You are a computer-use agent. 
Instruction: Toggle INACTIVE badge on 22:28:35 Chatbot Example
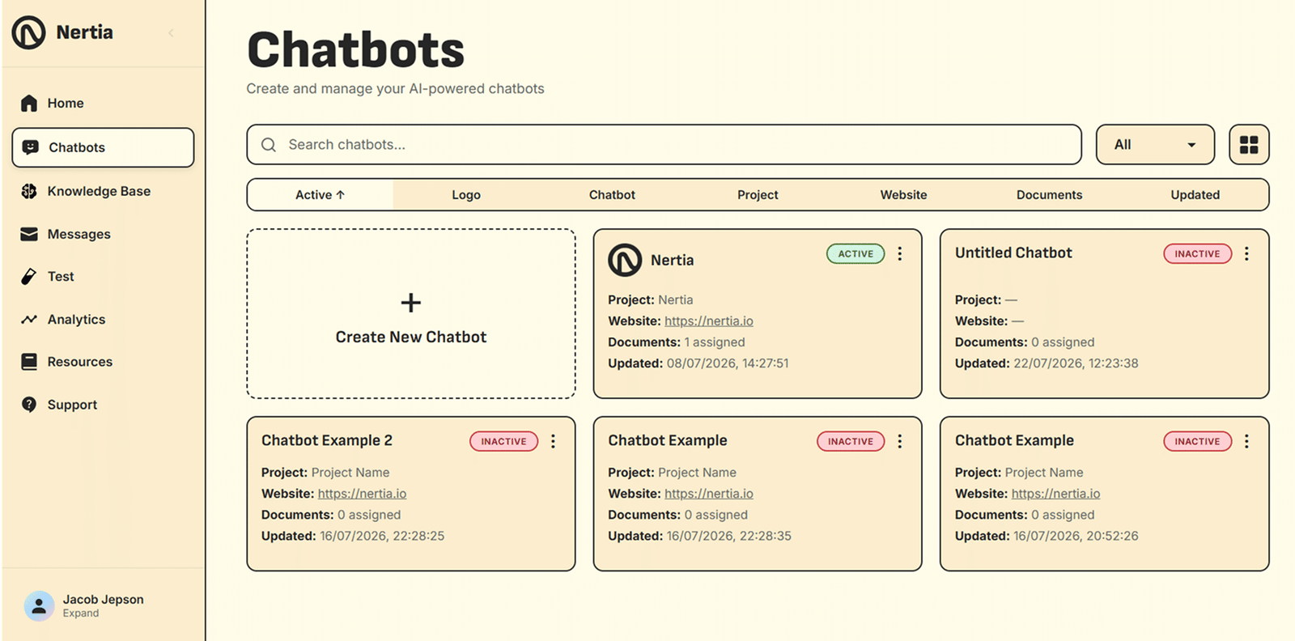(x=851, y=442)
